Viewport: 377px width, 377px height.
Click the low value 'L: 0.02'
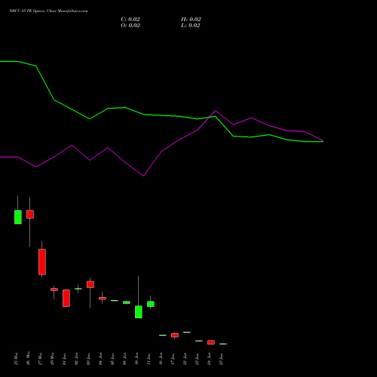point(191,26)
